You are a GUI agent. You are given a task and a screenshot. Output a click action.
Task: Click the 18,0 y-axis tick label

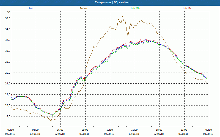(7, 116)
